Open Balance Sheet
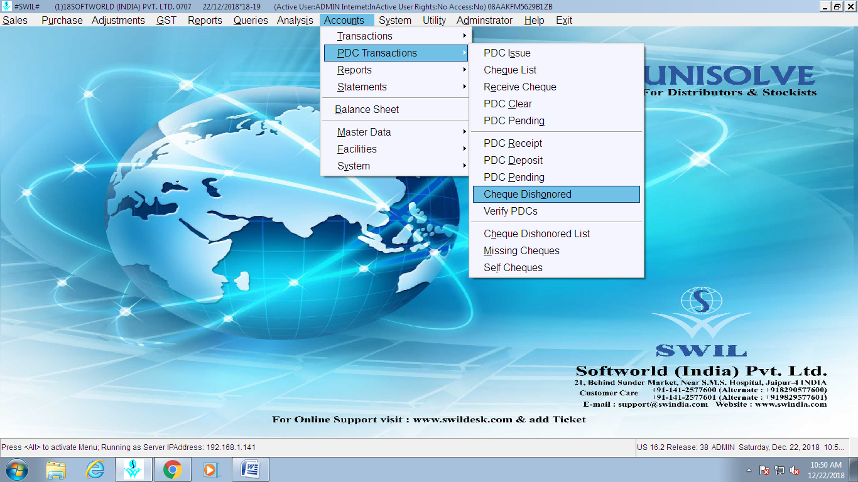 (396, 110)
